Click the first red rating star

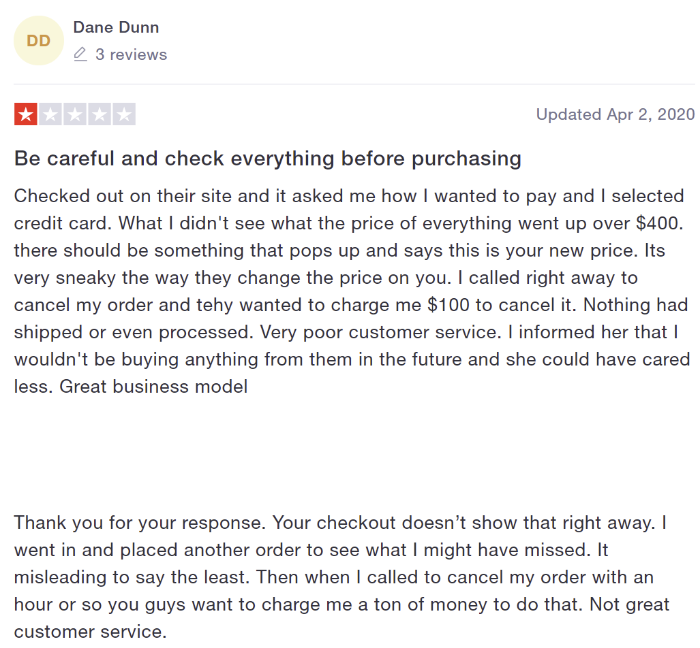26,114
